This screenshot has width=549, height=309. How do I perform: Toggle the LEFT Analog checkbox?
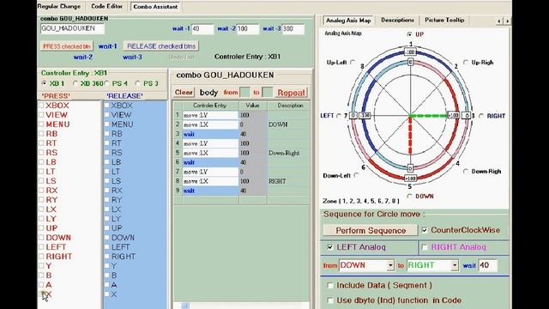click(x=329, y=247)
